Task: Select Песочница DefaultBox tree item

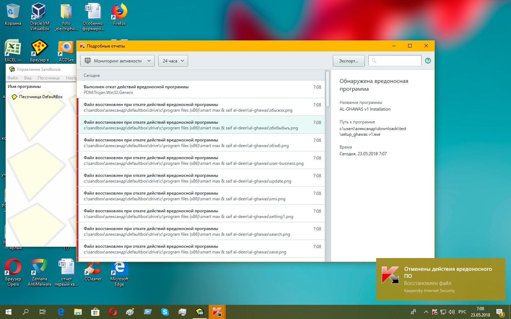Action: point(40,97)
